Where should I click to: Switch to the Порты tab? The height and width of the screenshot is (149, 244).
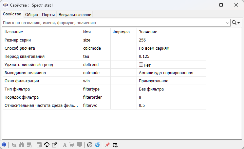point(48,14)
